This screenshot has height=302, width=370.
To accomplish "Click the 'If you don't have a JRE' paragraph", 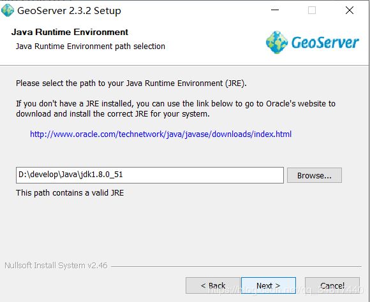I will coord(176,109).
